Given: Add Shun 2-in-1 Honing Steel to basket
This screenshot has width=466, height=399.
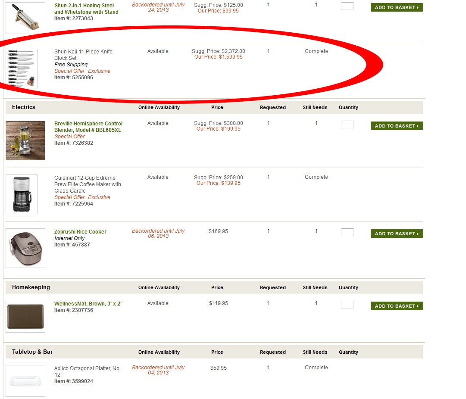Looking at the screenshot, I should coord(397,7).
